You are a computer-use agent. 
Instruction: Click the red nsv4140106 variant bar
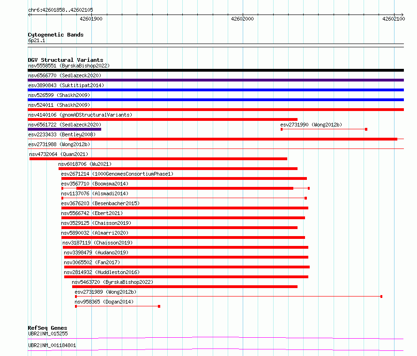(163, 119)
